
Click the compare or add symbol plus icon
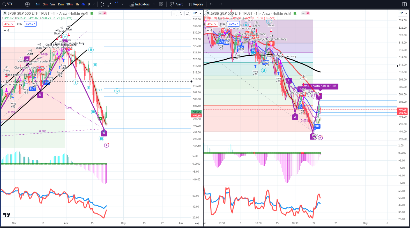(27, 4)
